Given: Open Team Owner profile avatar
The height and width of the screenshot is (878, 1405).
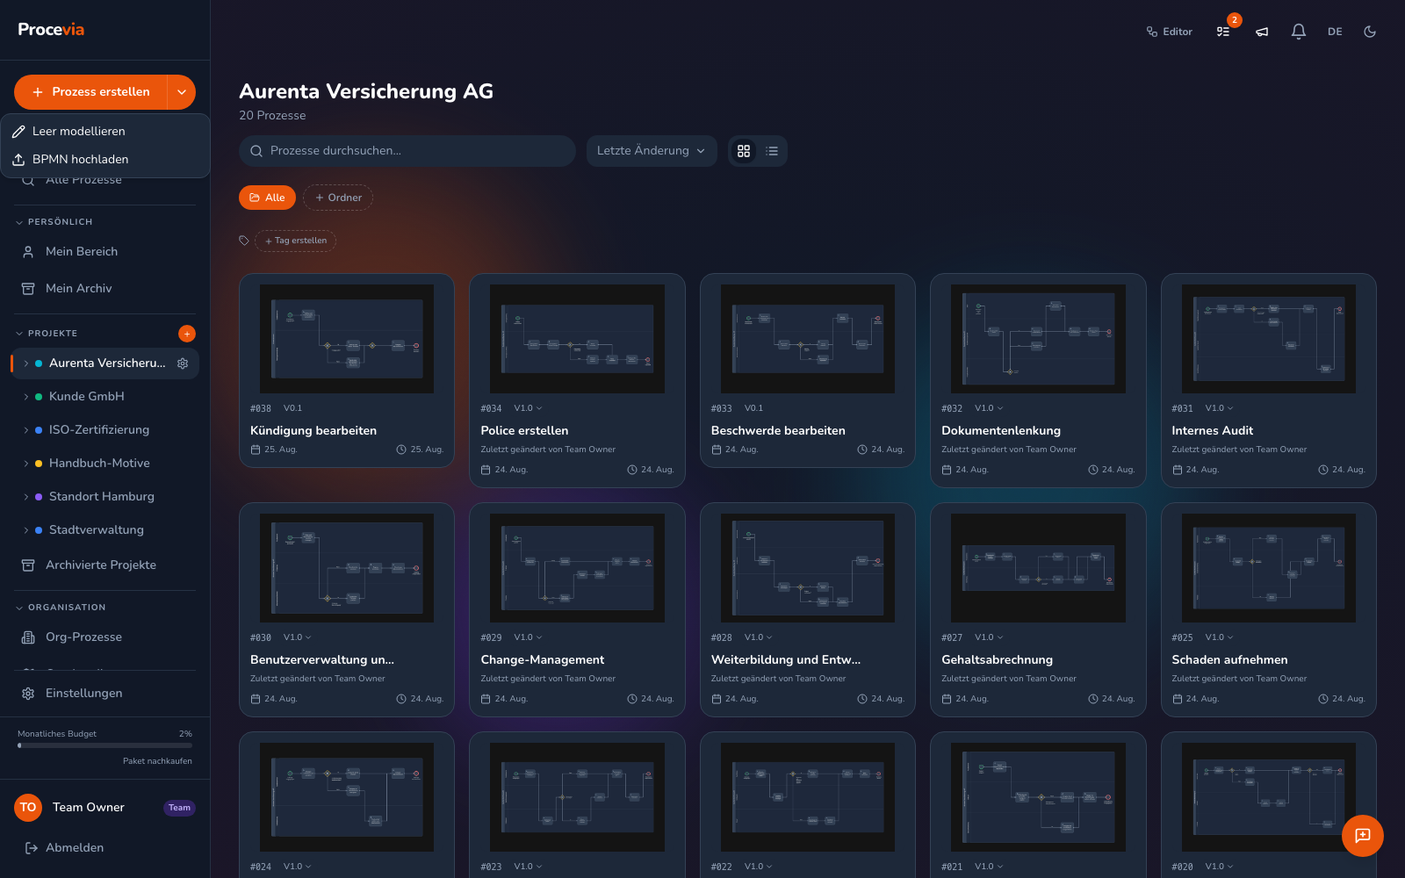Looking at the screenshot, I should pos(28,808).
